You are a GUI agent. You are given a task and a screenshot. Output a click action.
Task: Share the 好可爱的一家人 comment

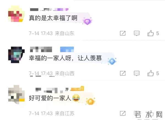pyautogui.click(x=123, y=113)
